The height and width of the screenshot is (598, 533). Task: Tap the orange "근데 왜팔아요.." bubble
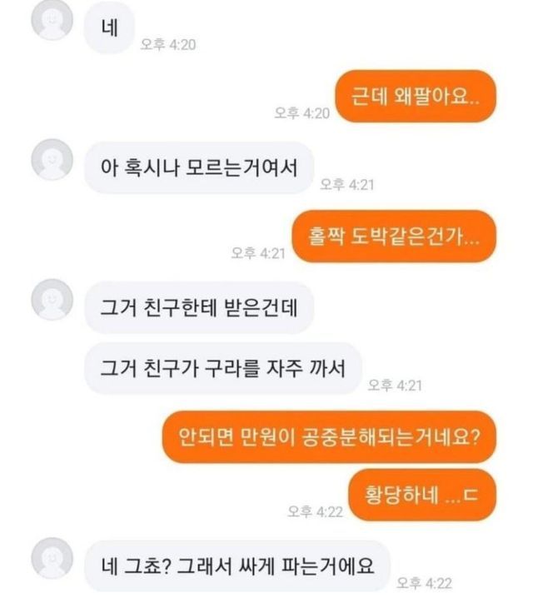pos(416,96)
